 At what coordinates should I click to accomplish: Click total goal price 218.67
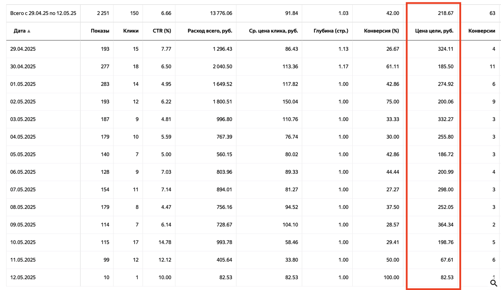pyautogui.click(x=446, y=13)
